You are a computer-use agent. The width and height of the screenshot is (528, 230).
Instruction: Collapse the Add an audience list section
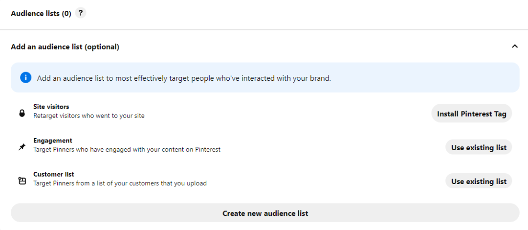(514, 46)
